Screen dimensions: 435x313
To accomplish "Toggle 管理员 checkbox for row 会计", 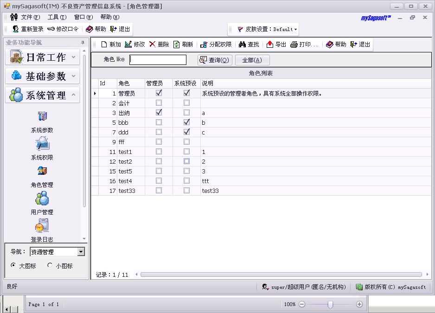I will (x=159, y=103).
